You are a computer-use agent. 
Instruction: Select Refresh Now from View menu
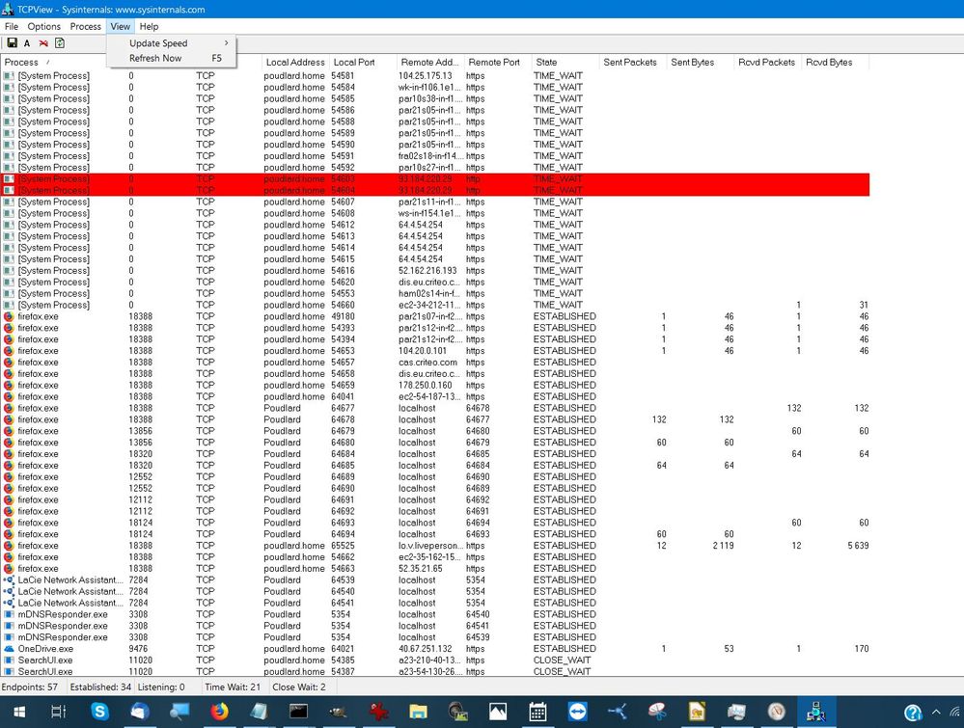[155, 58]
